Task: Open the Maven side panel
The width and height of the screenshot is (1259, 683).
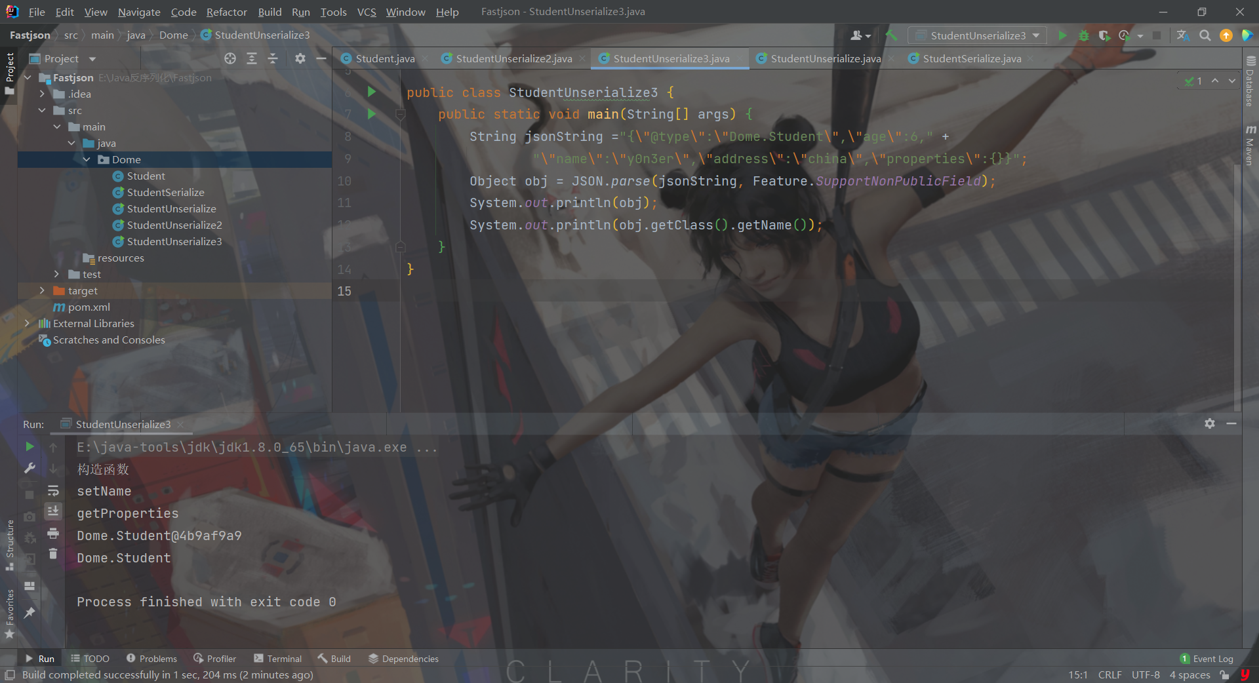Action: [1250, 145]
